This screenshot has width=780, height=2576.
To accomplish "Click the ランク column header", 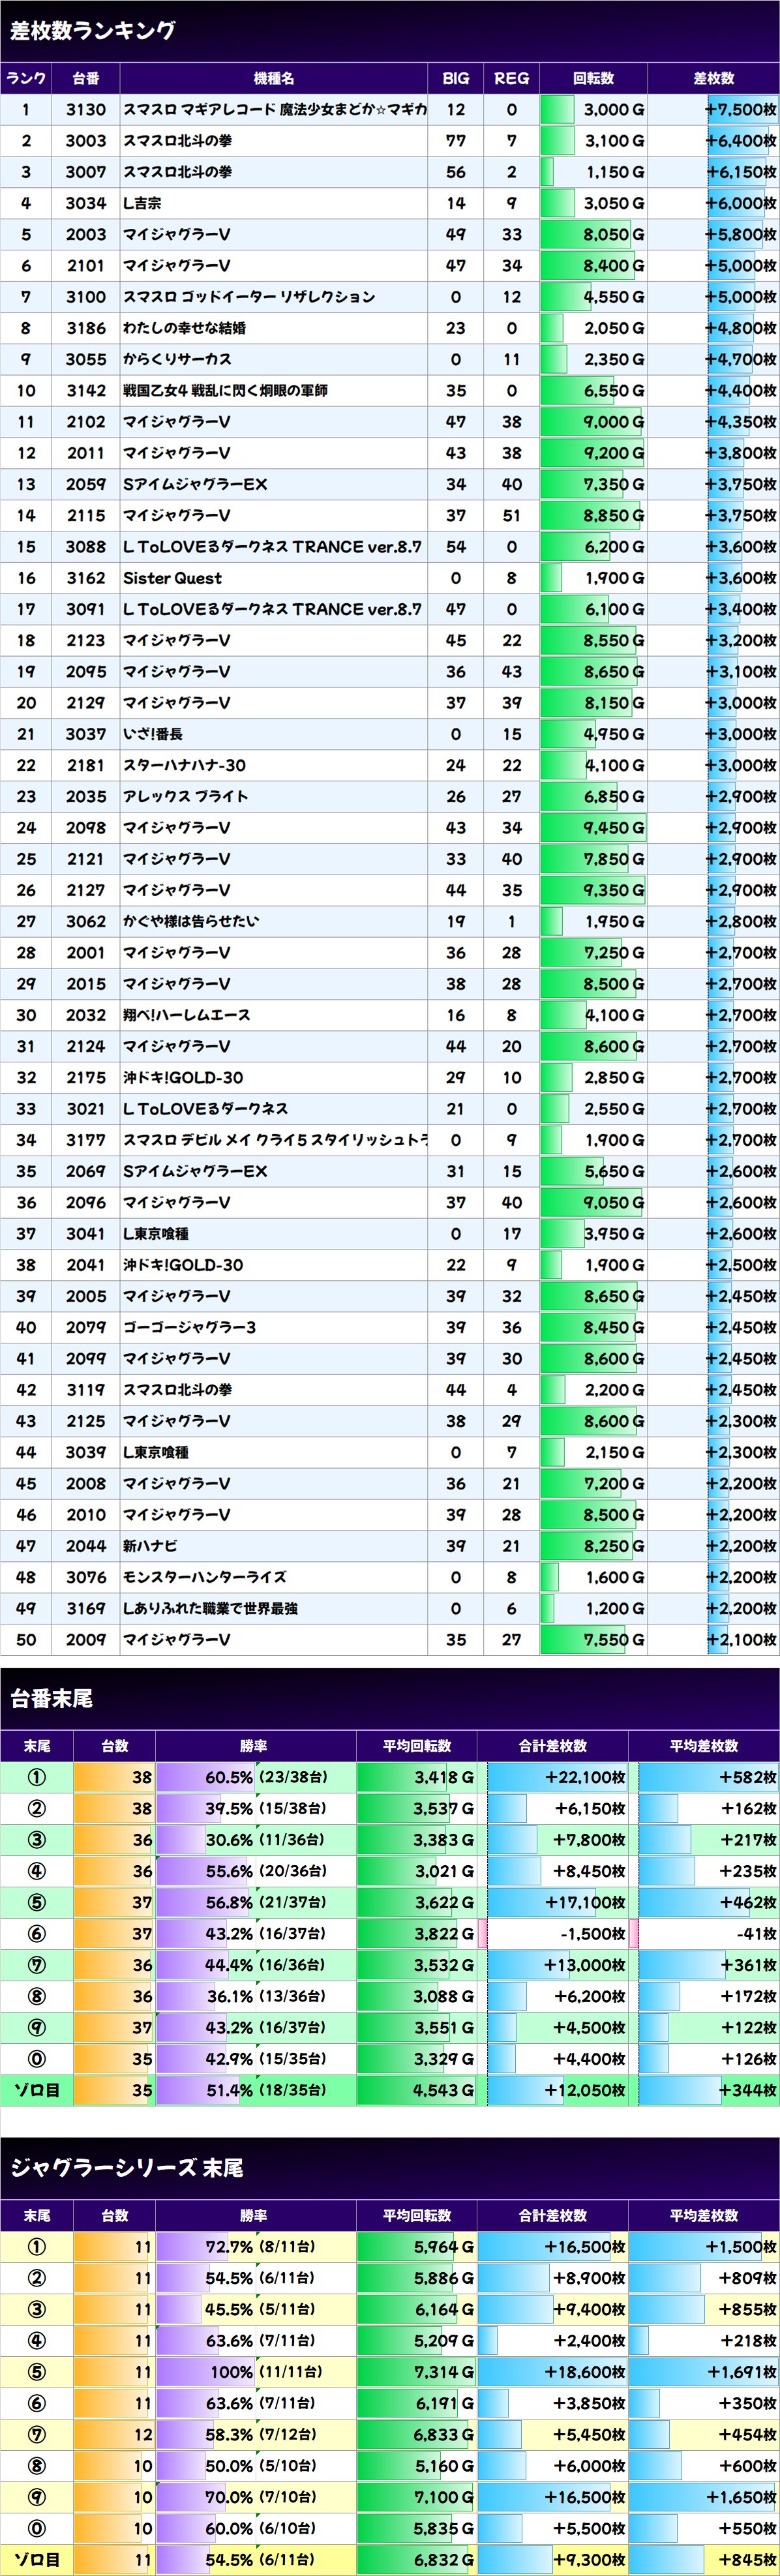I will (26, 78).
